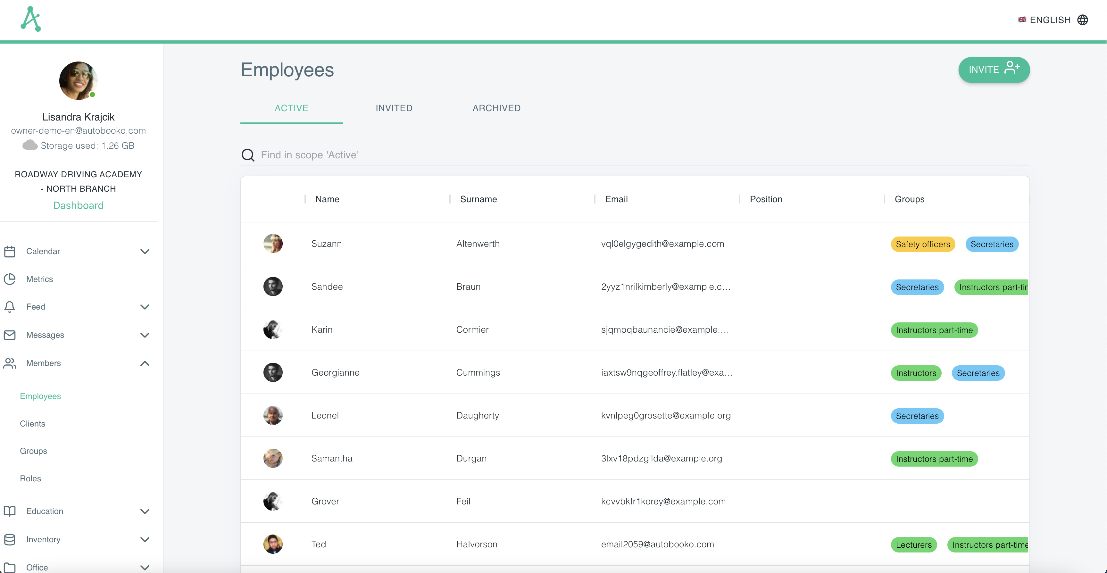
Task: Click the search magnifier icon in find bar
Action: (x=248, y=155)
